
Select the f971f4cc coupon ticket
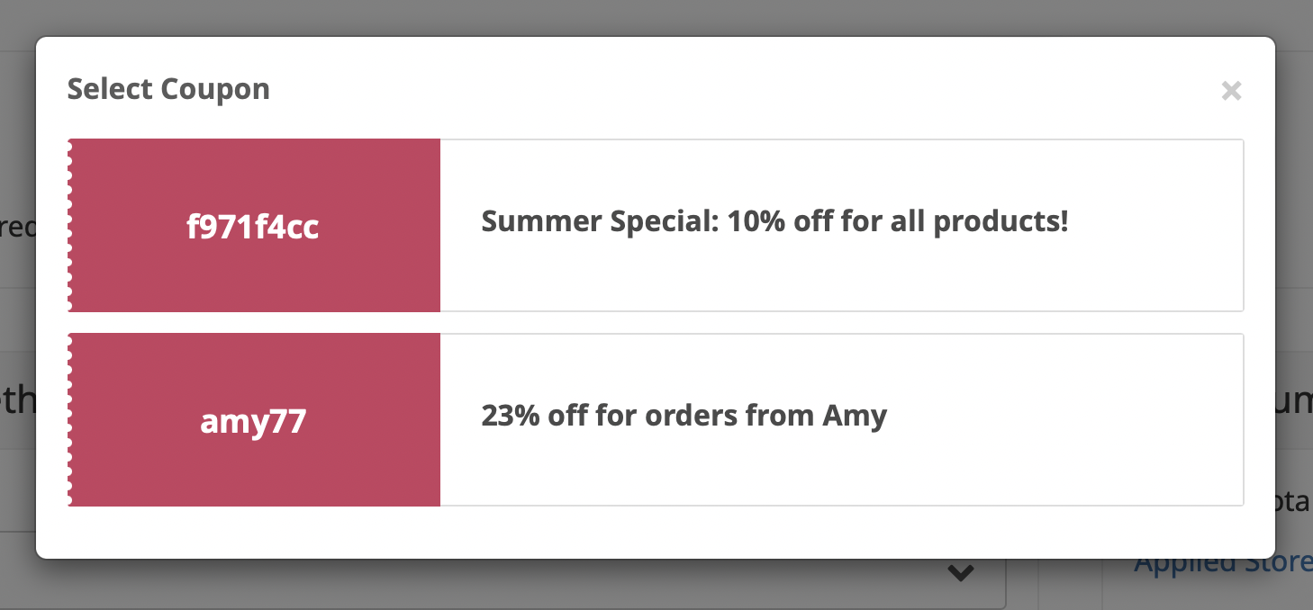click(656, 225)
